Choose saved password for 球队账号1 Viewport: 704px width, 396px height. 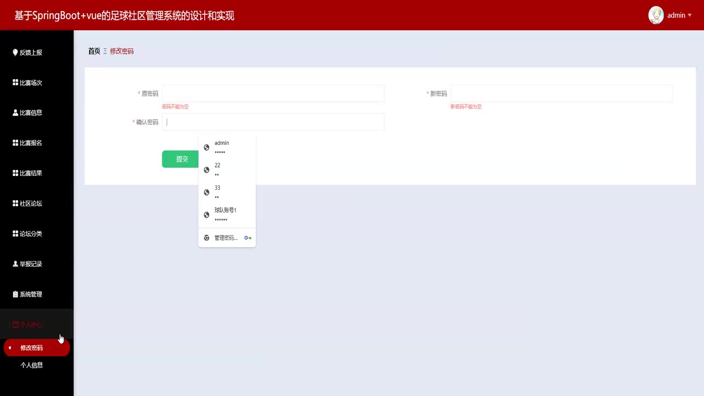coord(227,215)
